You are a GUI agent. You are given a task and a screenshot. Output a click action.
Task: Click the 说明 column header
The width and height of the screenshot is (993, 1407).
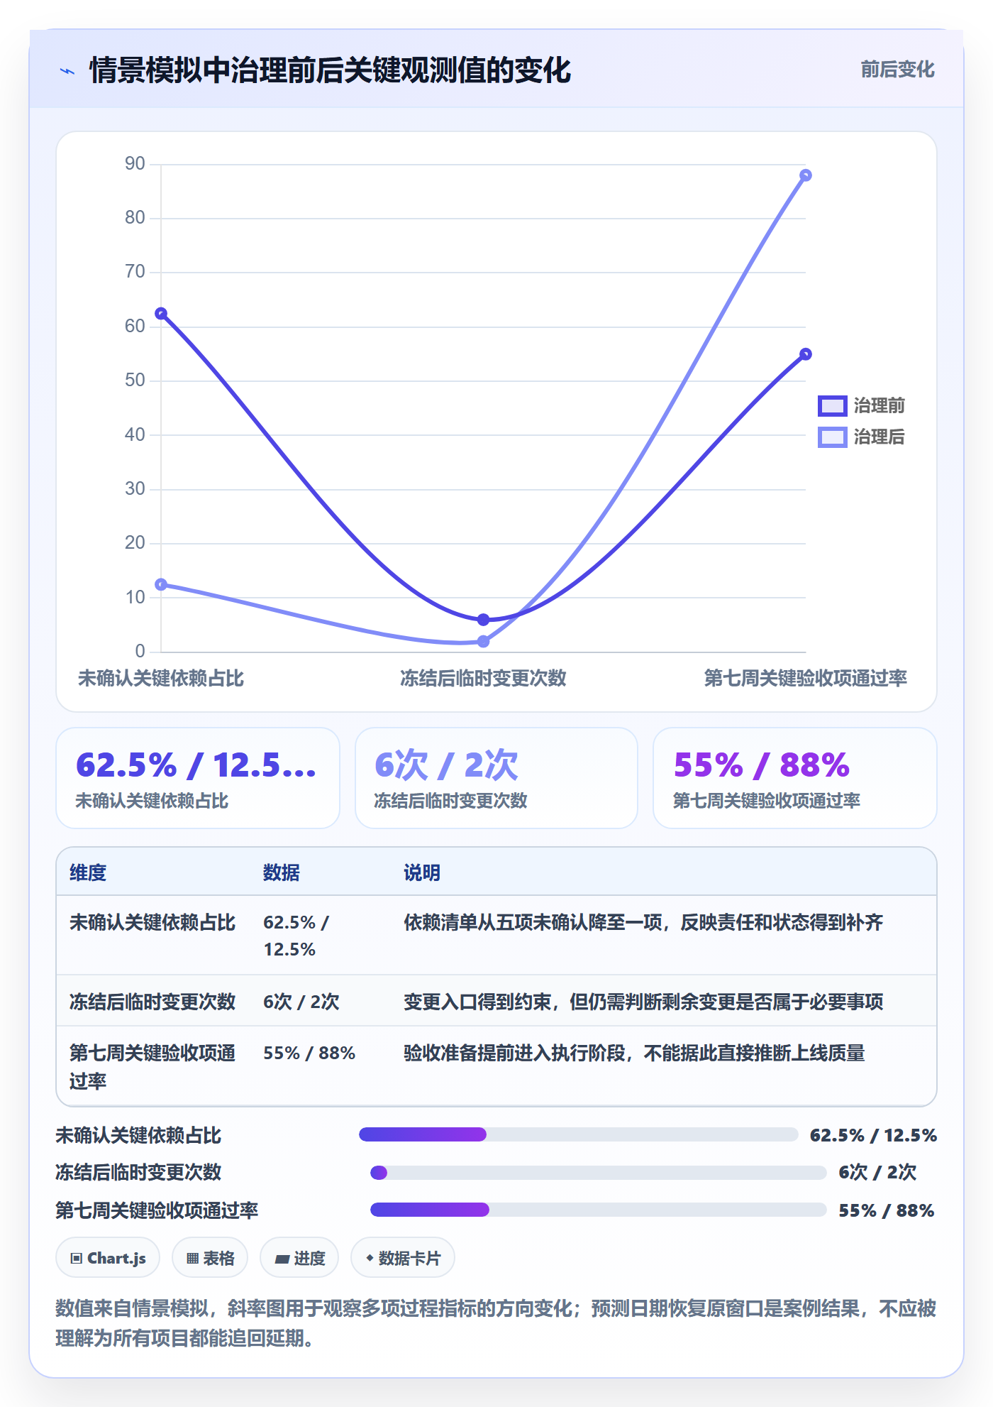click(x=422, y=872)
